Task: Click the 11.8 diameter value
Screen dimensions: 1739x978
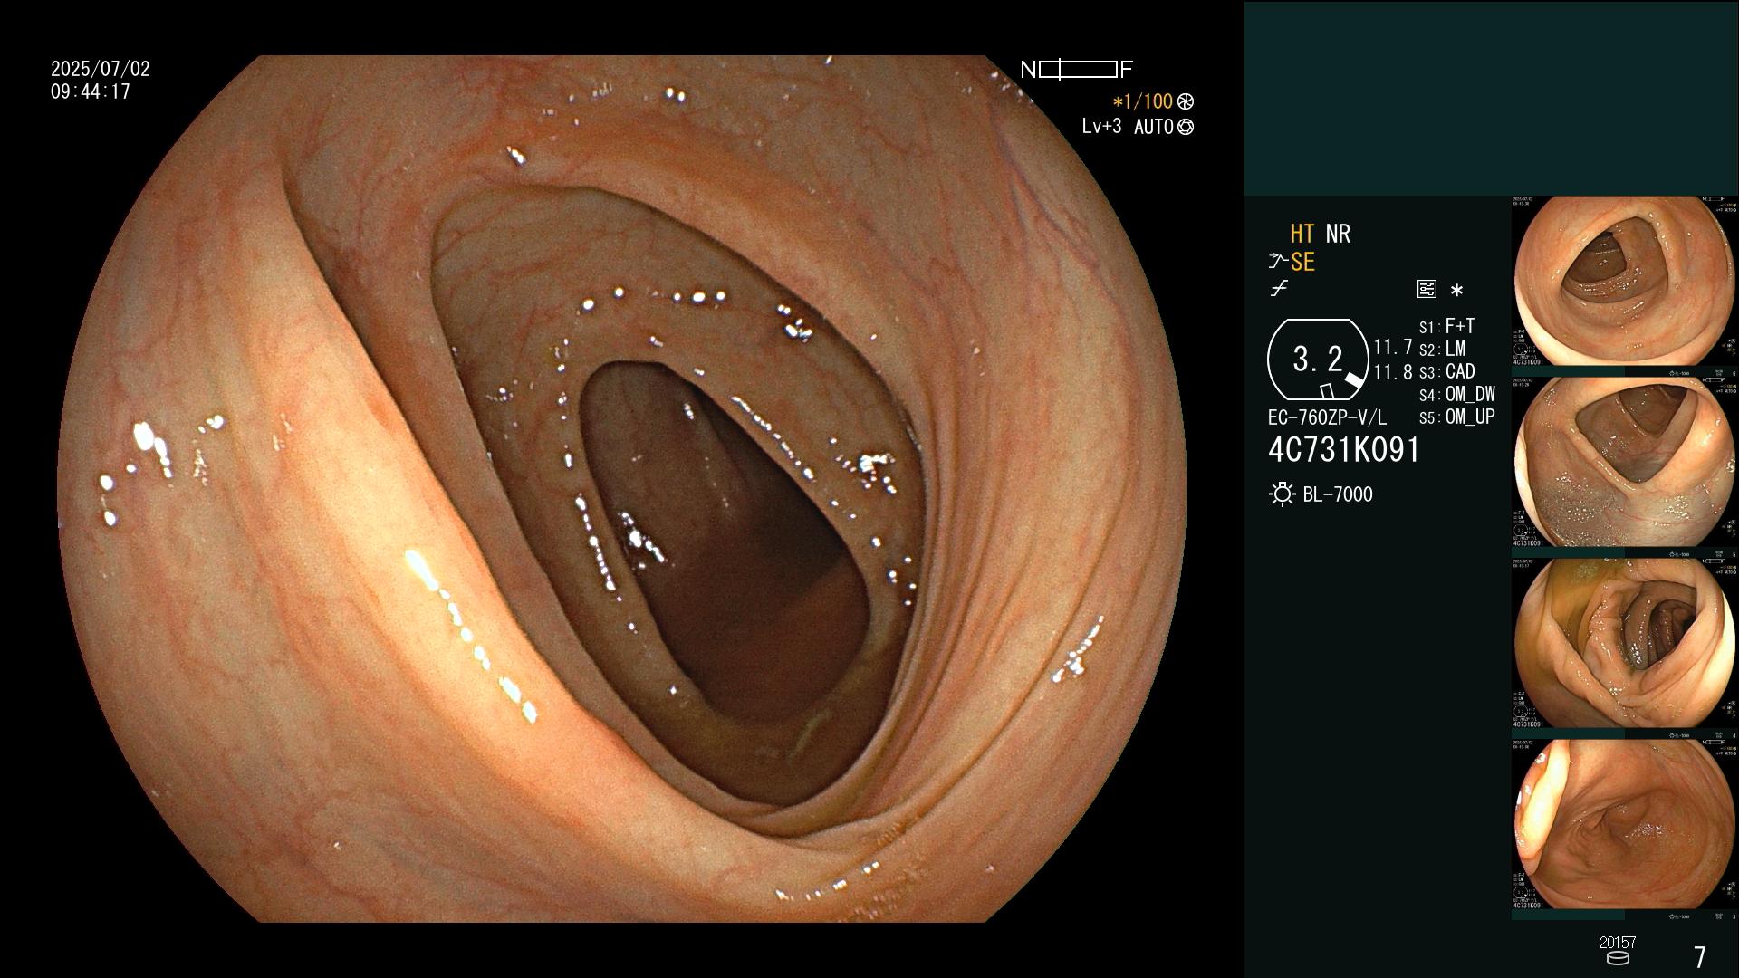Action: (x=1393, y=372)
